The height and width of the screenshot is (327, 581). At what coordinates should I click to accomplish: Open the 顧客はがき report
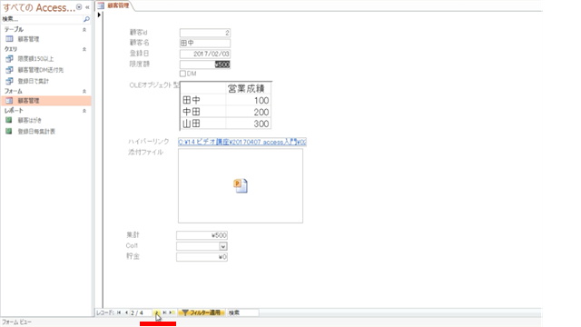click(x=30, y=120)
